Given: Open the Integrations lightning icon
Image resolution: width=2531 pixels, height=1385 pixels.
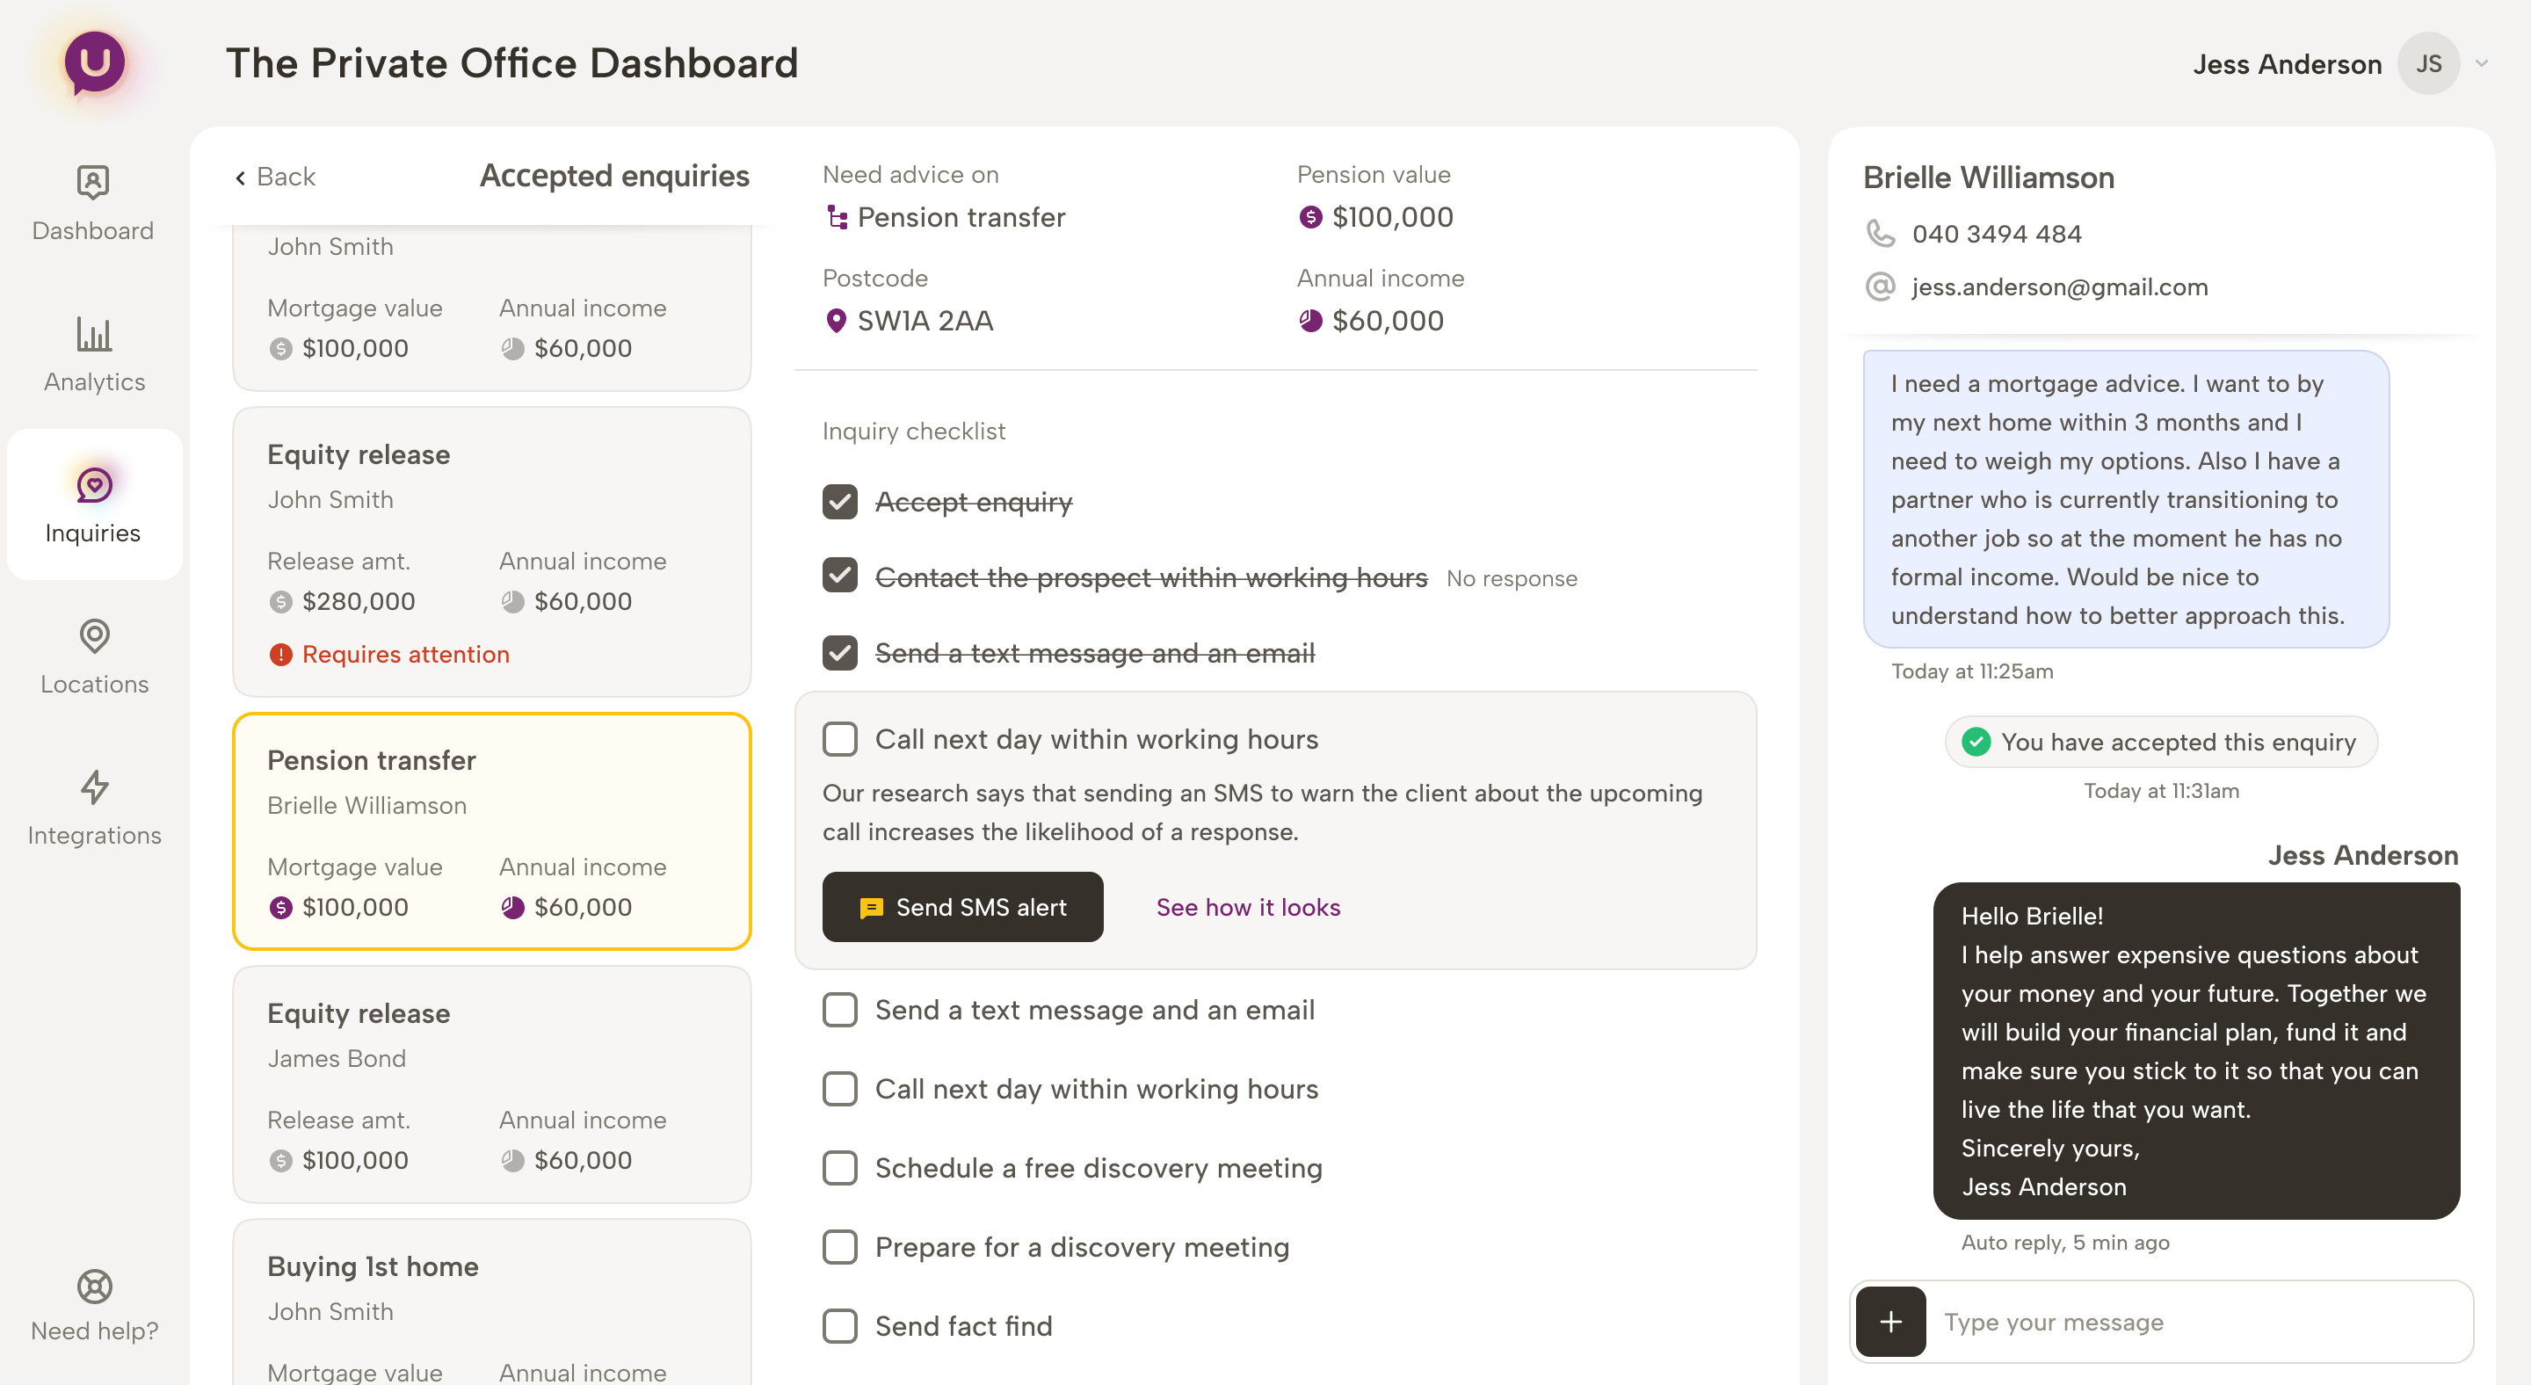Looking at the screenshot, I should [94, 787].
